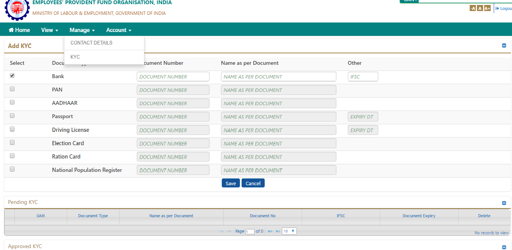The height and width of the screenshot is (250, 512).
Task: Click AADHAAR name as per document field
Action: (278, 103)
